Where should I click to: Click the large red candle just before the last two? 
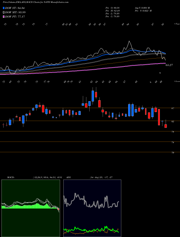tap(159, 117)
